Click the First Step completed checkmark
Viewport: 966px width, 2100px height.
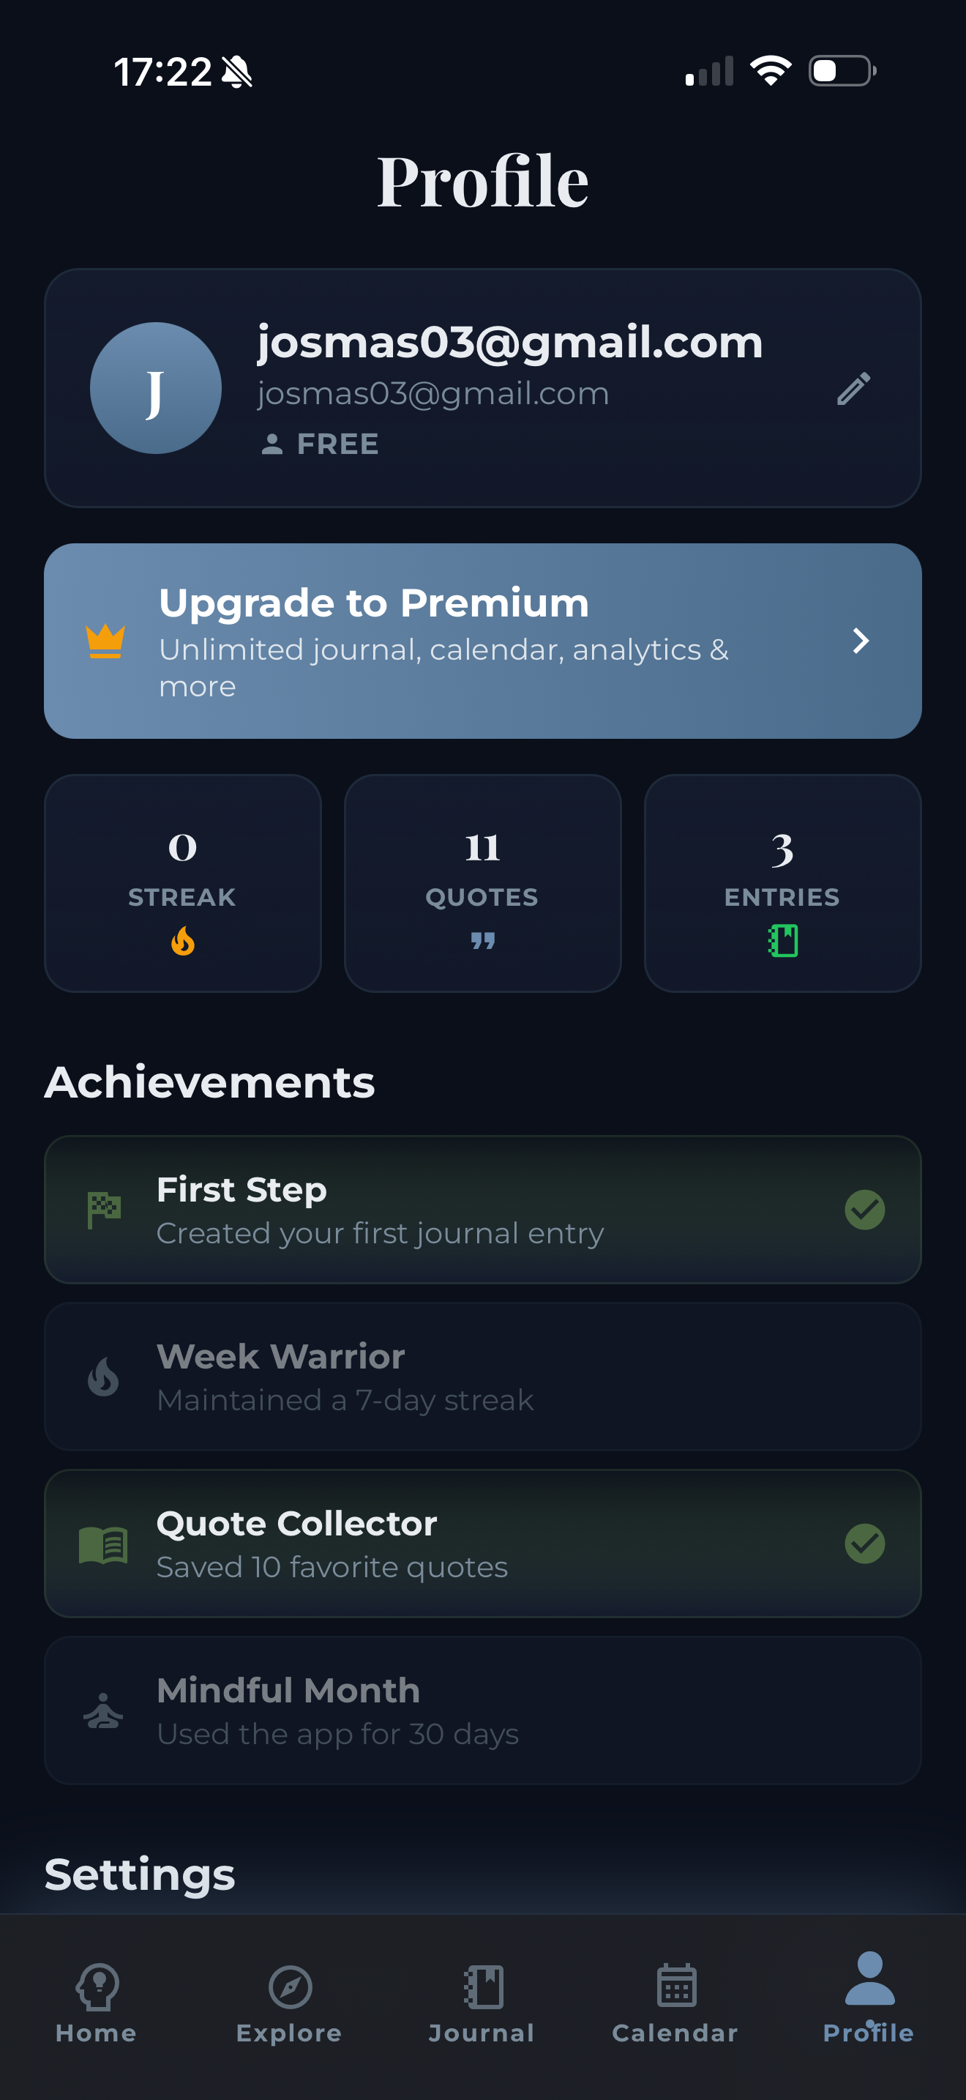tap(864, 1210)
